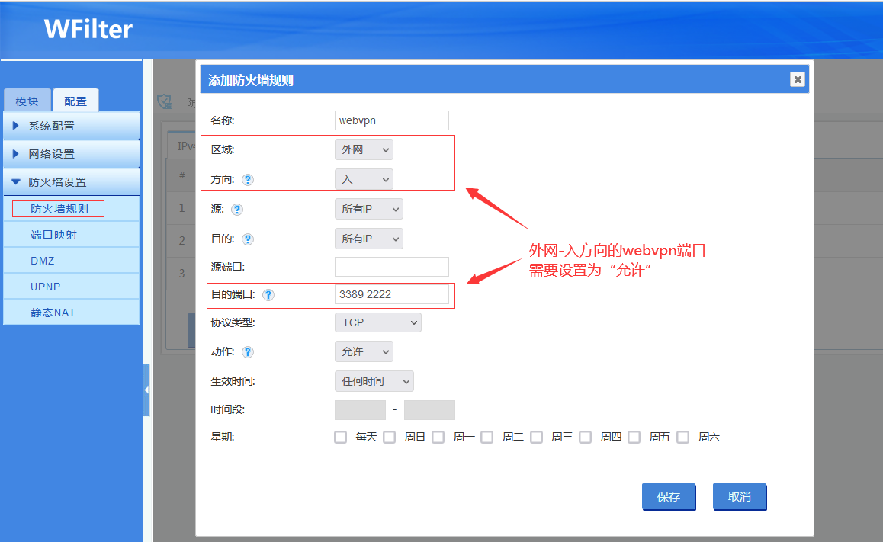The image size is (883, 542).
Task: Check the 每天 checkbox
Action: tap(341, 438)
